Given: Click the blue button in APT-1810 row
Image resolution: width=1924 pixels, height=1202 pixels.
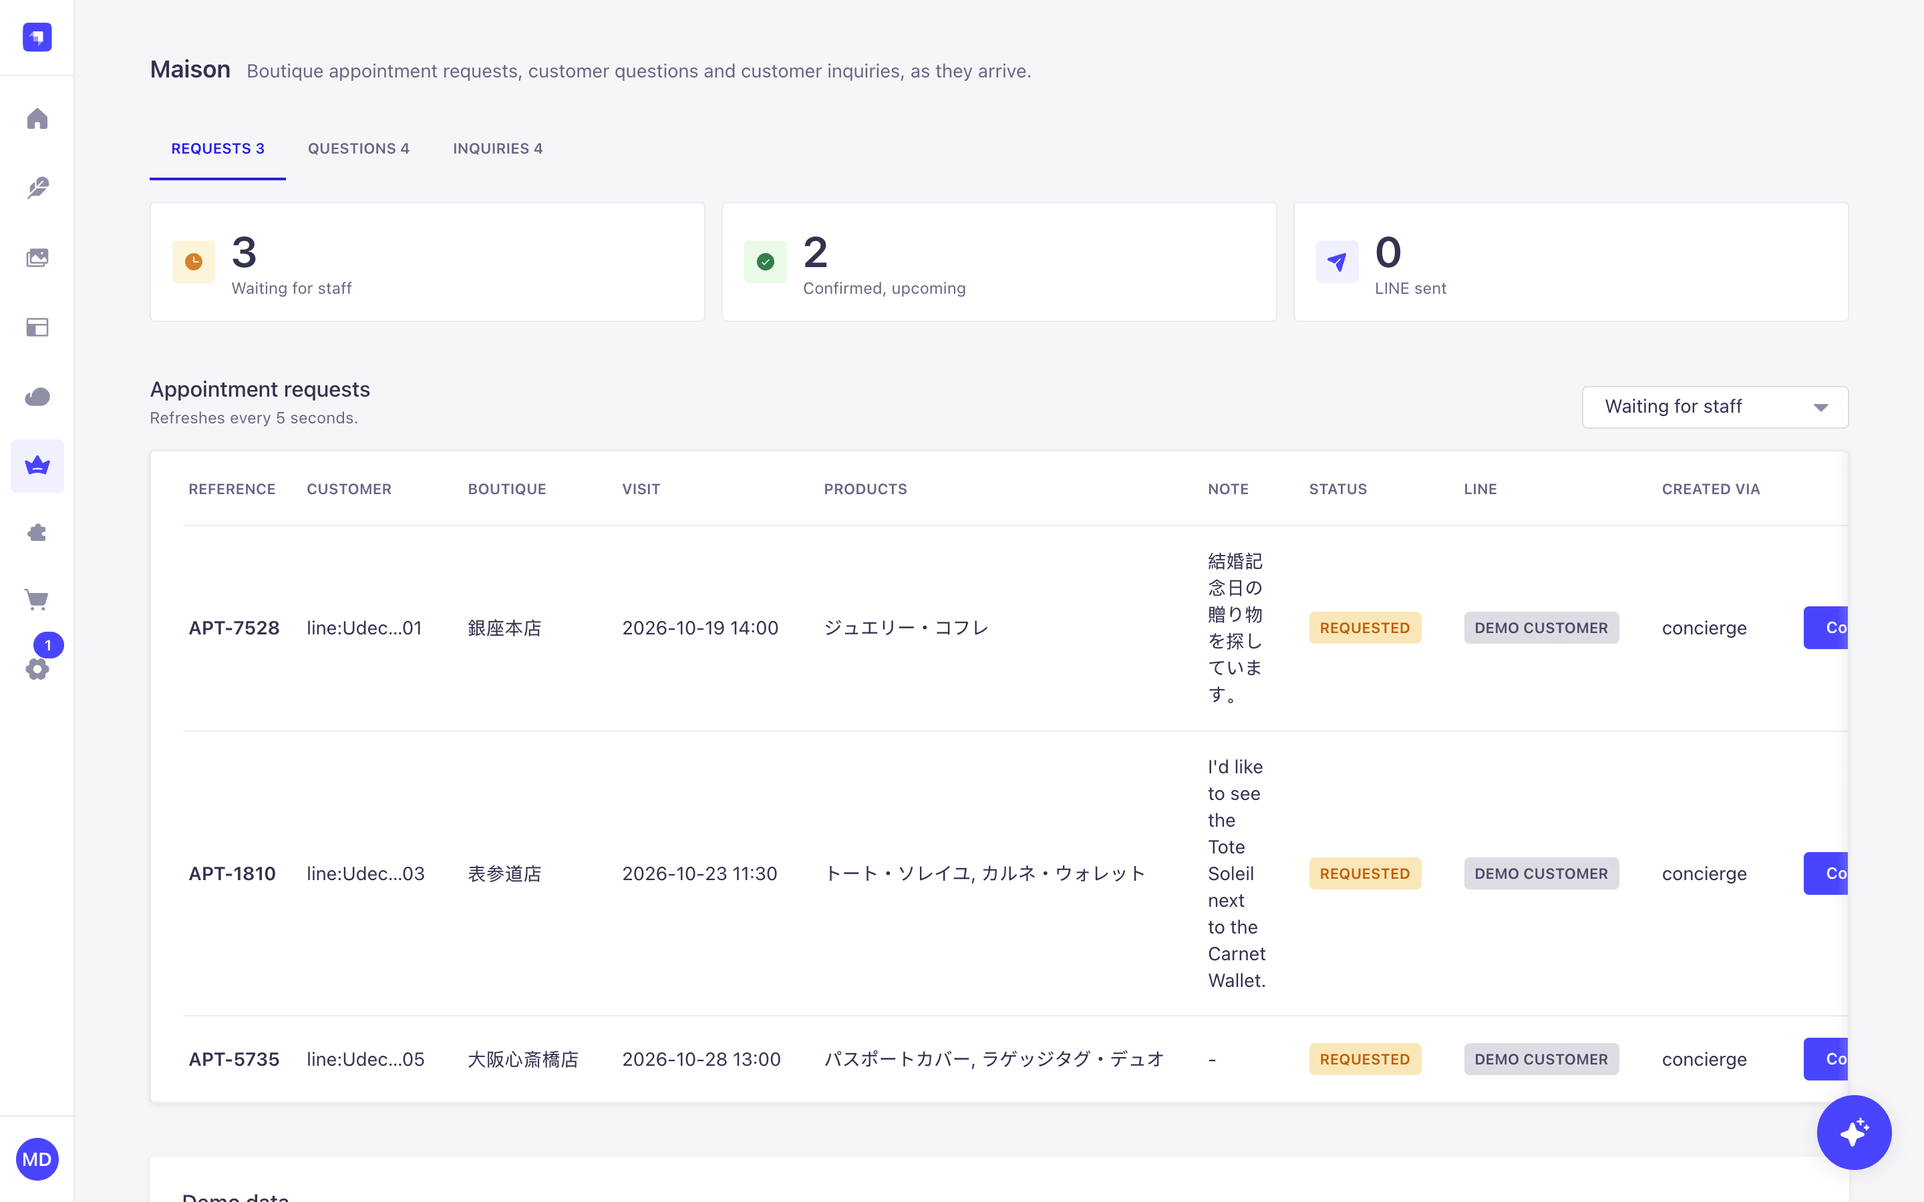Looking at the screenshot, I should [x=1825, y=873].
